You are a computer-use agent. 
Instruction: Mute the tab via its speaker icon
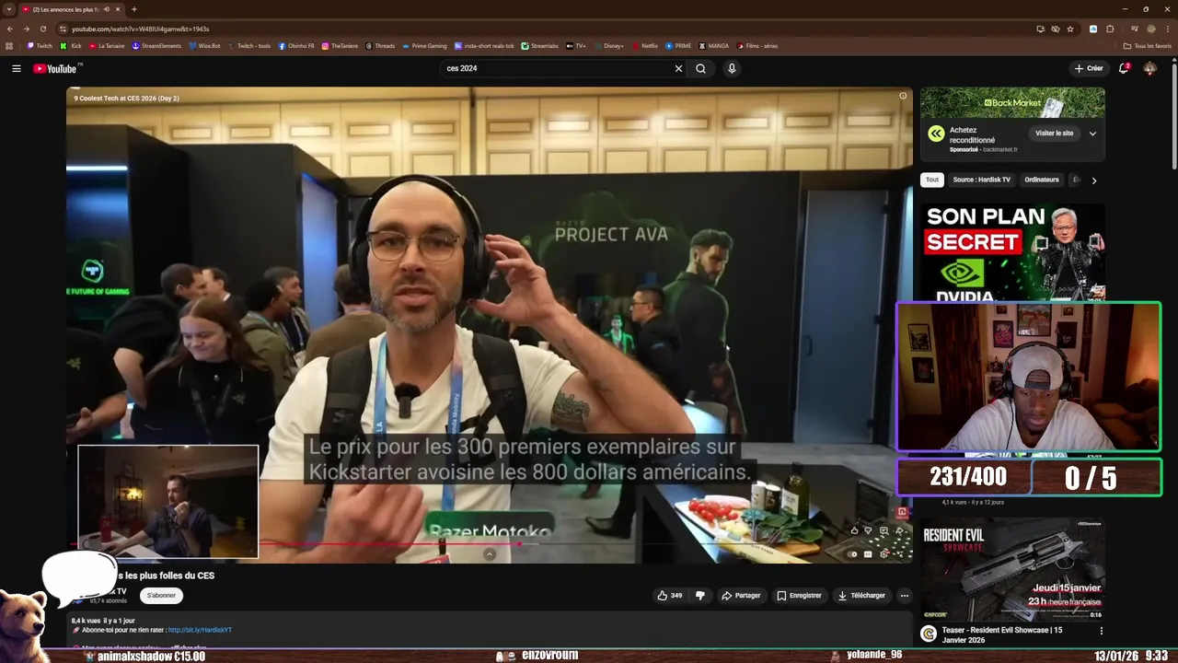point(107,9)
